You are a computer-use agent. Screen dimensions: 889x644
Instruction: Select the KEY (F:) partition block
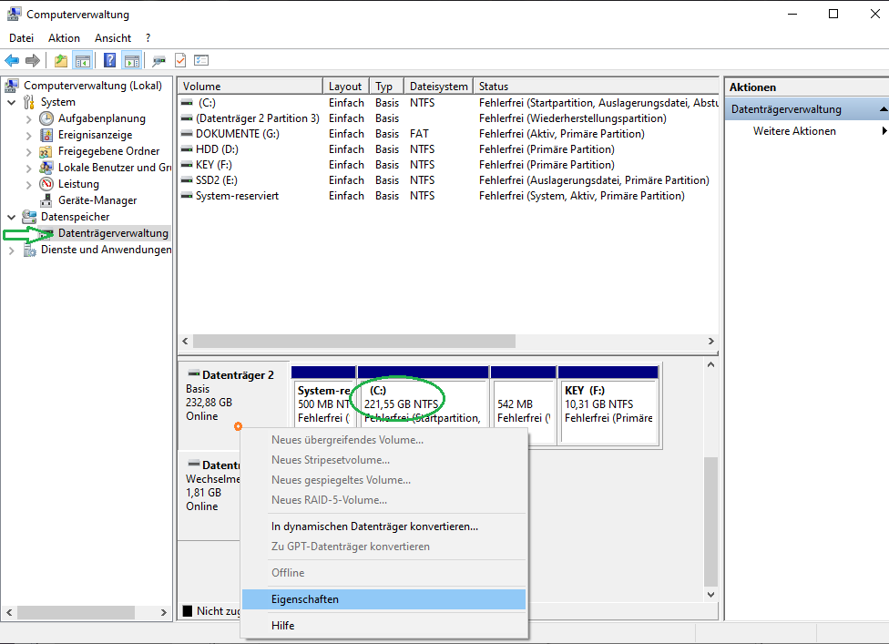[x=608, y=405]
